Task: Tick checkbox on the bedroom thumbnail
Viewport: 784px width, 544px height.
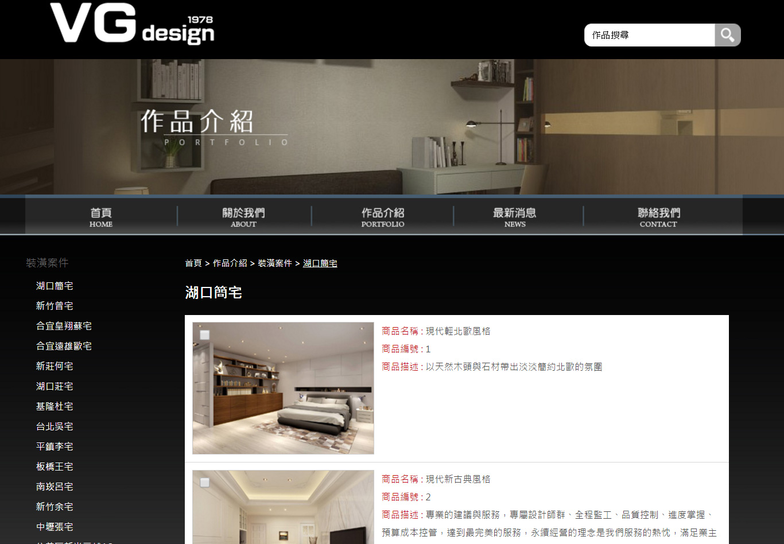Action: (x=204, y=335)
